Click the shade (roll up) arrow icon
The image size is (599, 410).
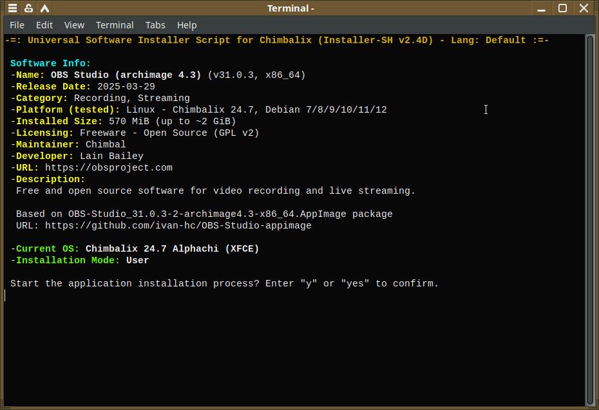pyautogui.click(x=44, y=8)
